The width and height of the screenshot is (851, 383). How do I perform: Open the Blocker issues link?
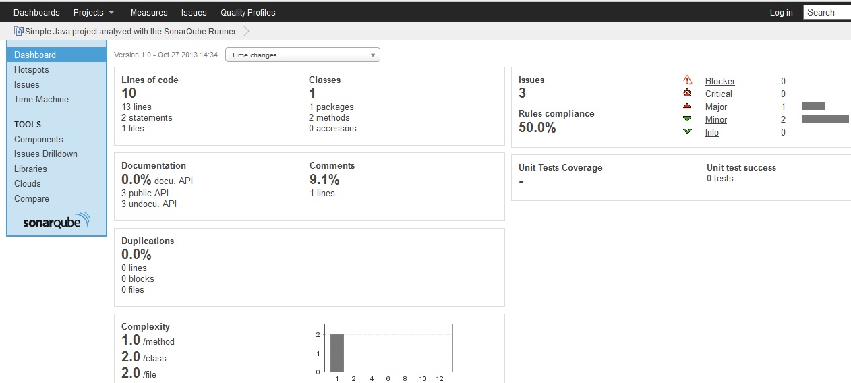720,81
